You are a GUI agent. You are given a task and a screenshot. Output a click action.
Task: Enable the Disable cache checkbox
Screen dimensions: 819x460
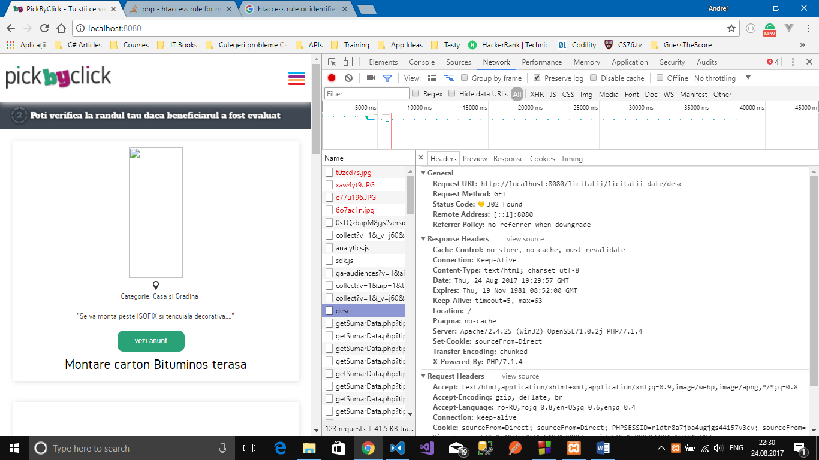tap(594, 78)
